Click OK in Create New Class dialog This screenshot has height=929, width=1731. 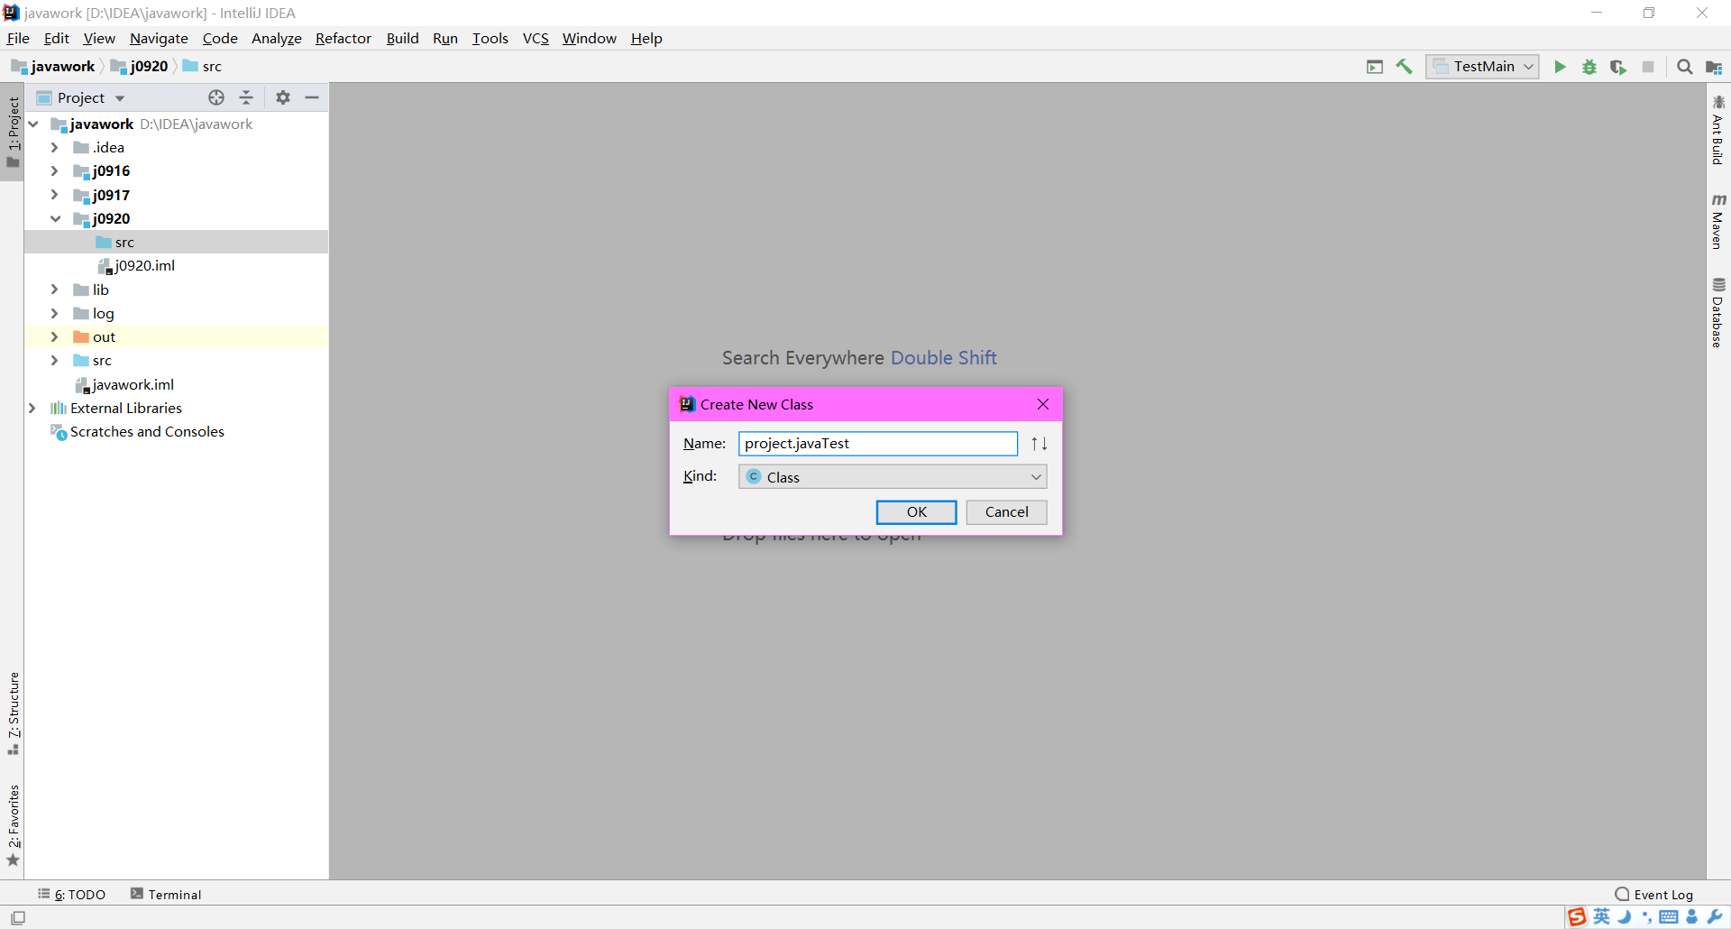[916, 512]
